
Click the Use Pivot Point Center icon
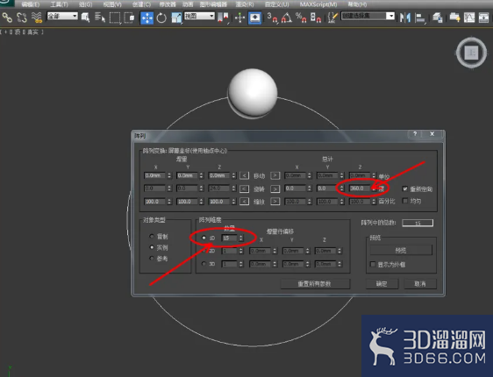click(x=223, y=18)
